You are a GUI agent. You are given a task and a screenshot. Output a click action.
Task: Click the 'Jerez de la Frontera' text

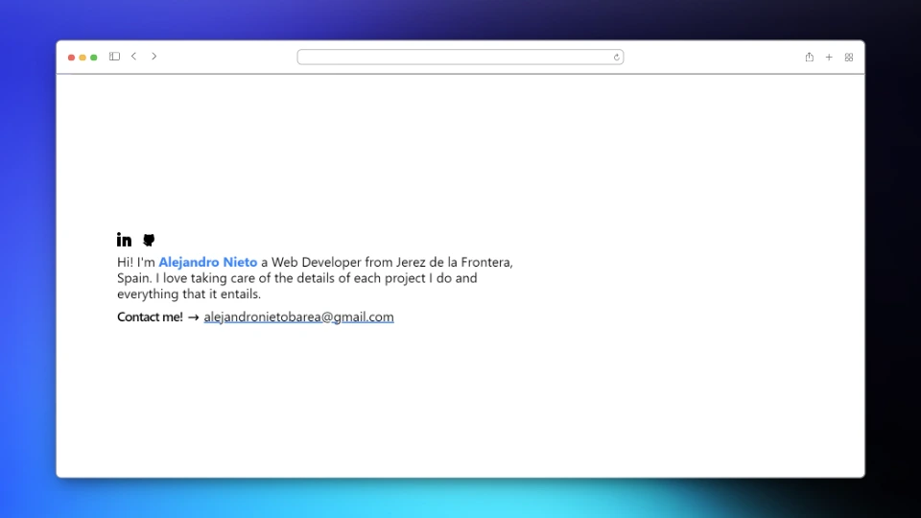[454, 262]
